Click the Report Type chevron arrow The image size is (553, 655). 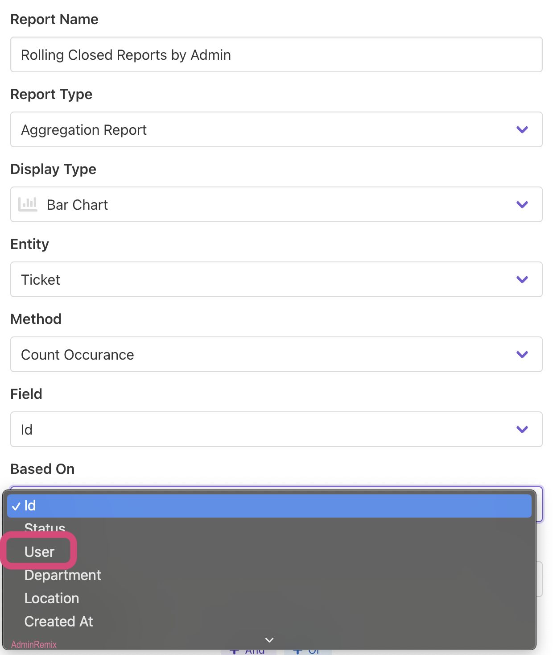tap(522, 130)
